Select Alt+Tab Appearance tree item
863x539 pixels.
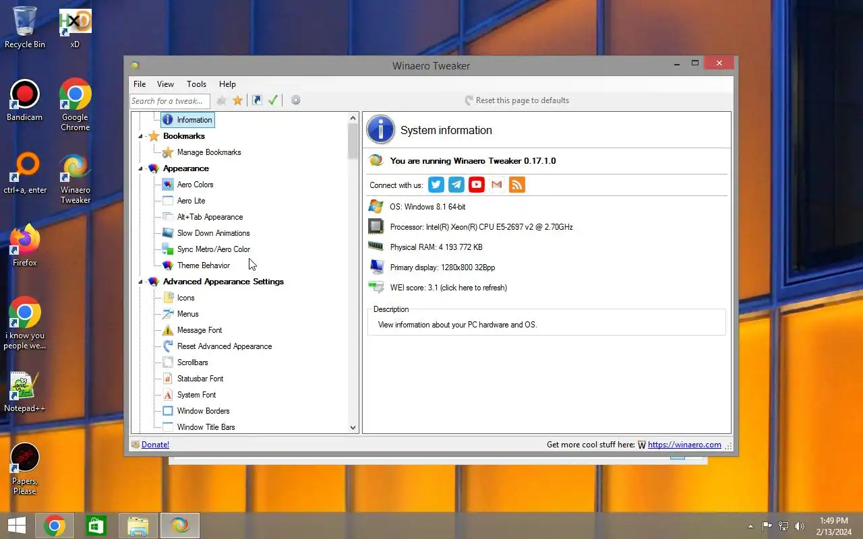click(210, 217)
